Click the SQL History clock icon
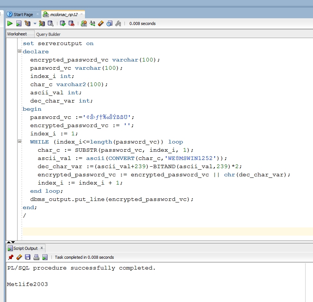Screen dimensions: 313x302 point(110,23)
